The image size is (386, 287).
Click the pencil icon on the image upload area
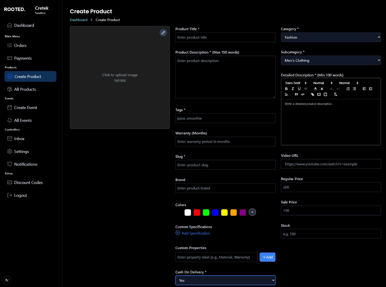click(163, 33)
